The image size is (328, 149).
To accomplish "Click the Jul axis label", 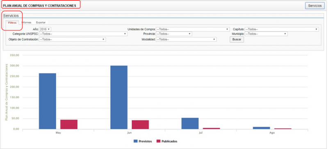I will coord(201,133).
